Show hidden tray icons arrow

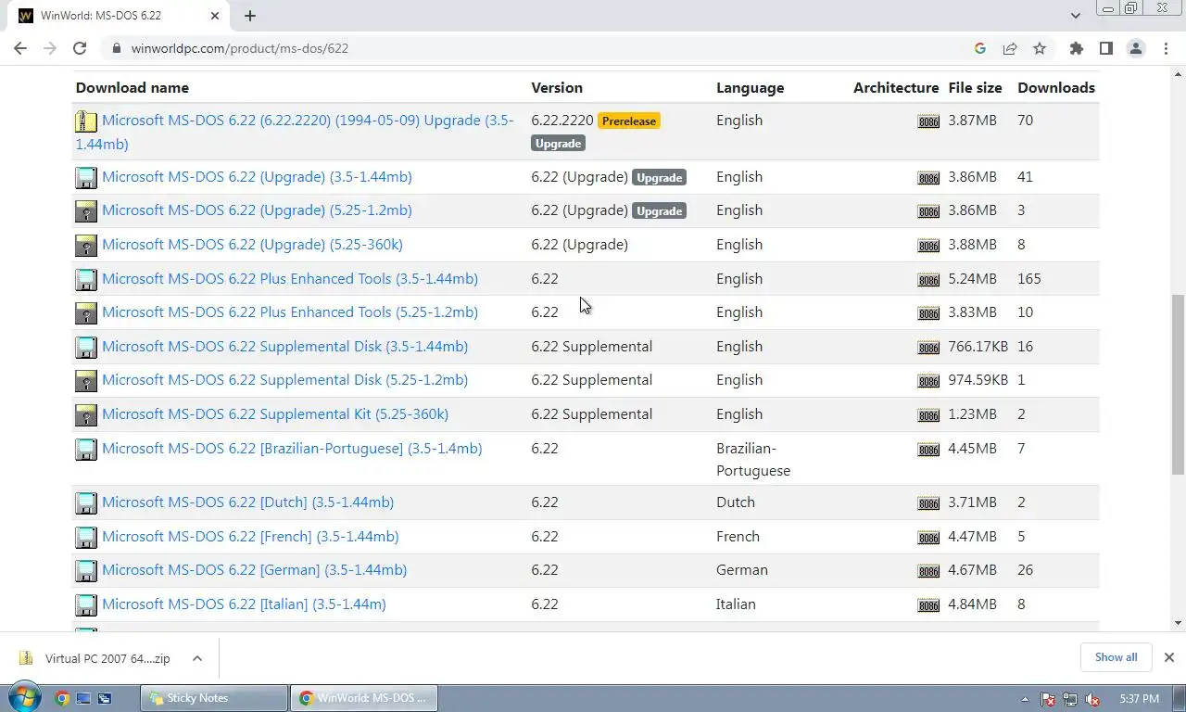(x=1025, y=699)
